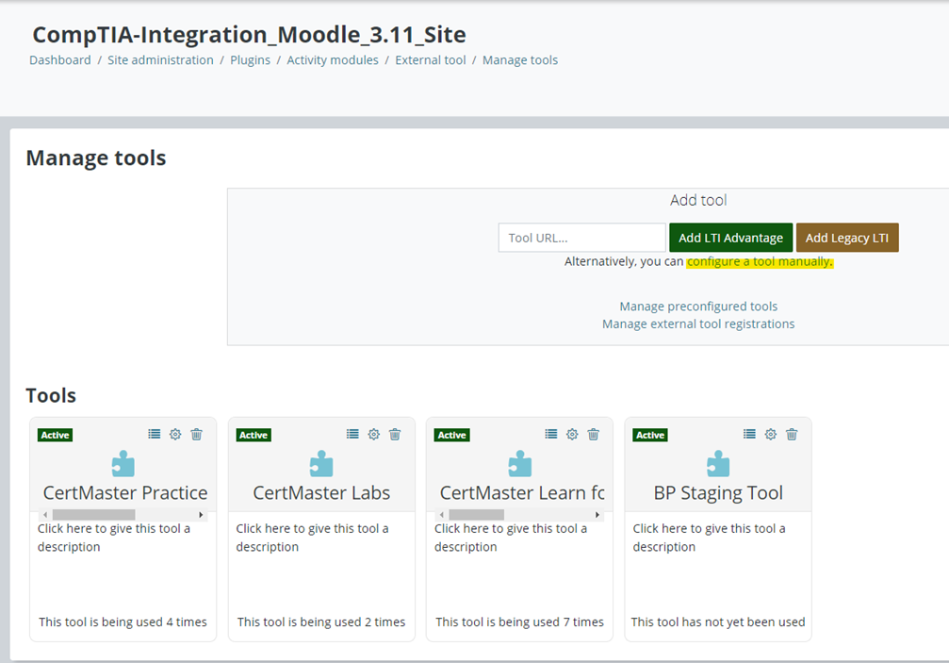Click the CertMaster Learn puzzle piece icon

coord(520,464)
